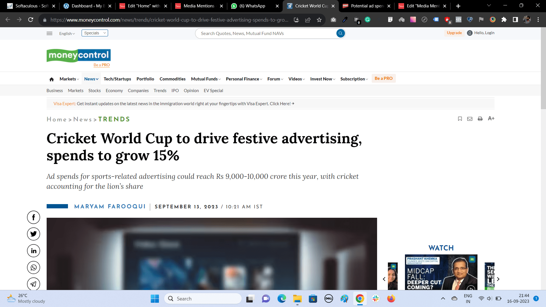Open Portfolio section

coord(145,79)
